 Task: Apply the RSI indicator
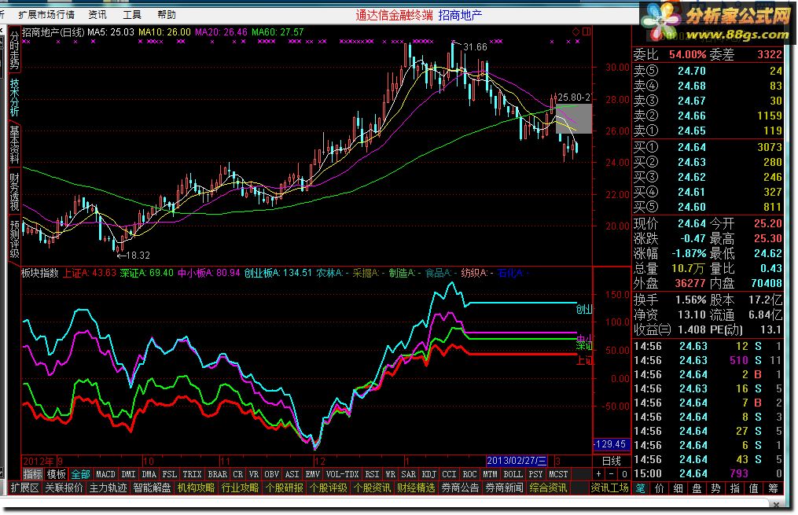click(372, 474)
